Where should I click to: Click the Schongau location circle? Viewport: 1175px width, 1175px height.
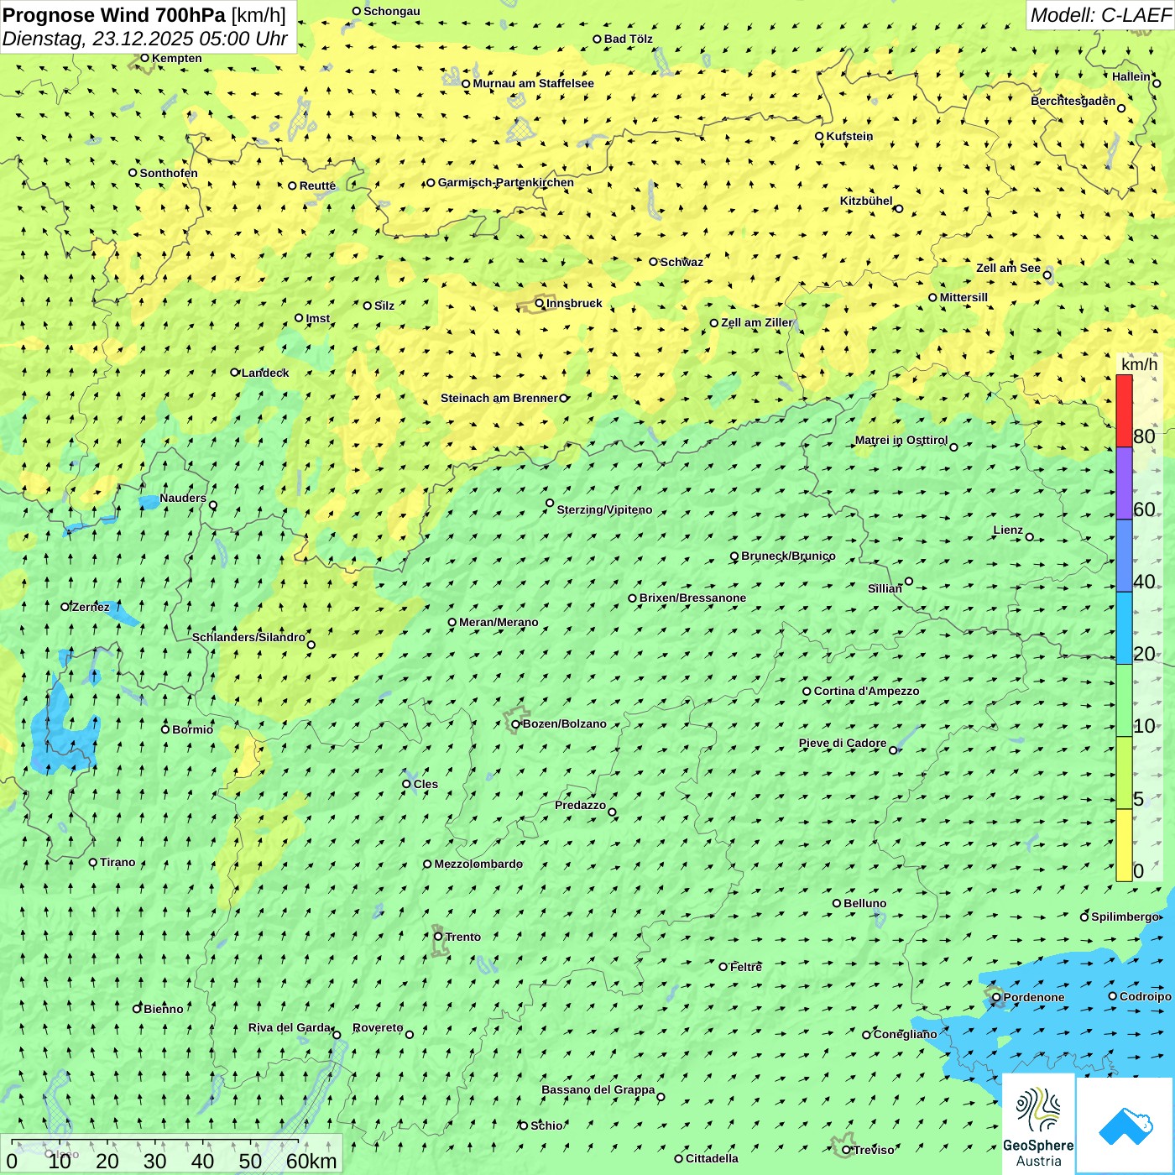coord(357,11)
